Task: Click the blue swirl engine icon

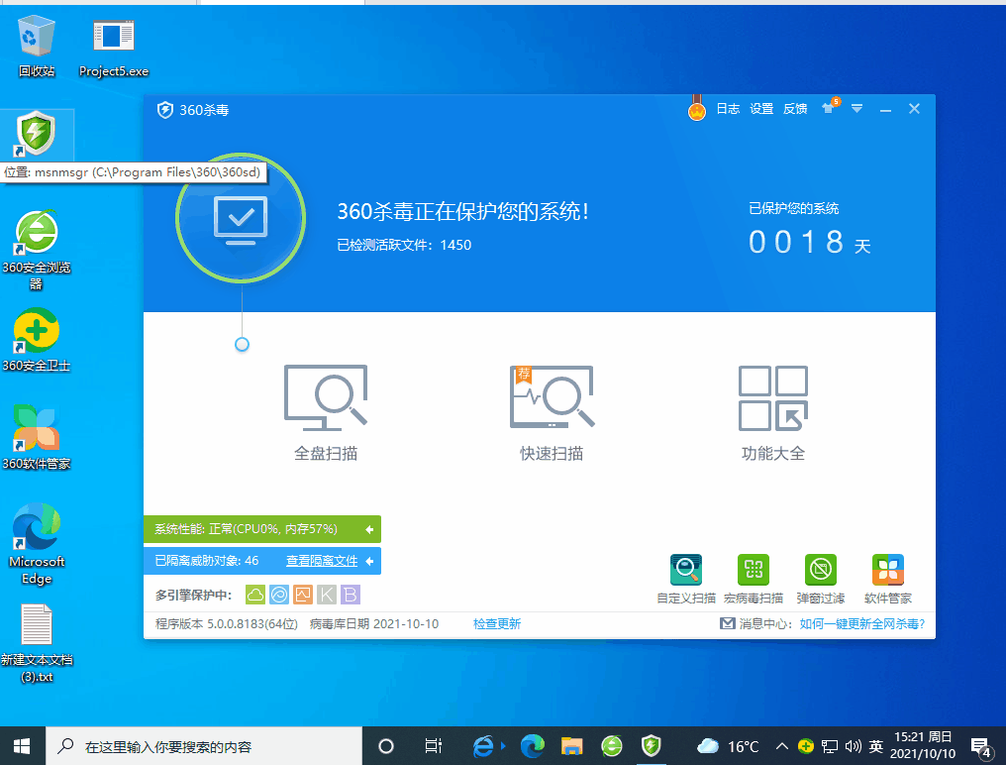Action: [x=279, y=595]
